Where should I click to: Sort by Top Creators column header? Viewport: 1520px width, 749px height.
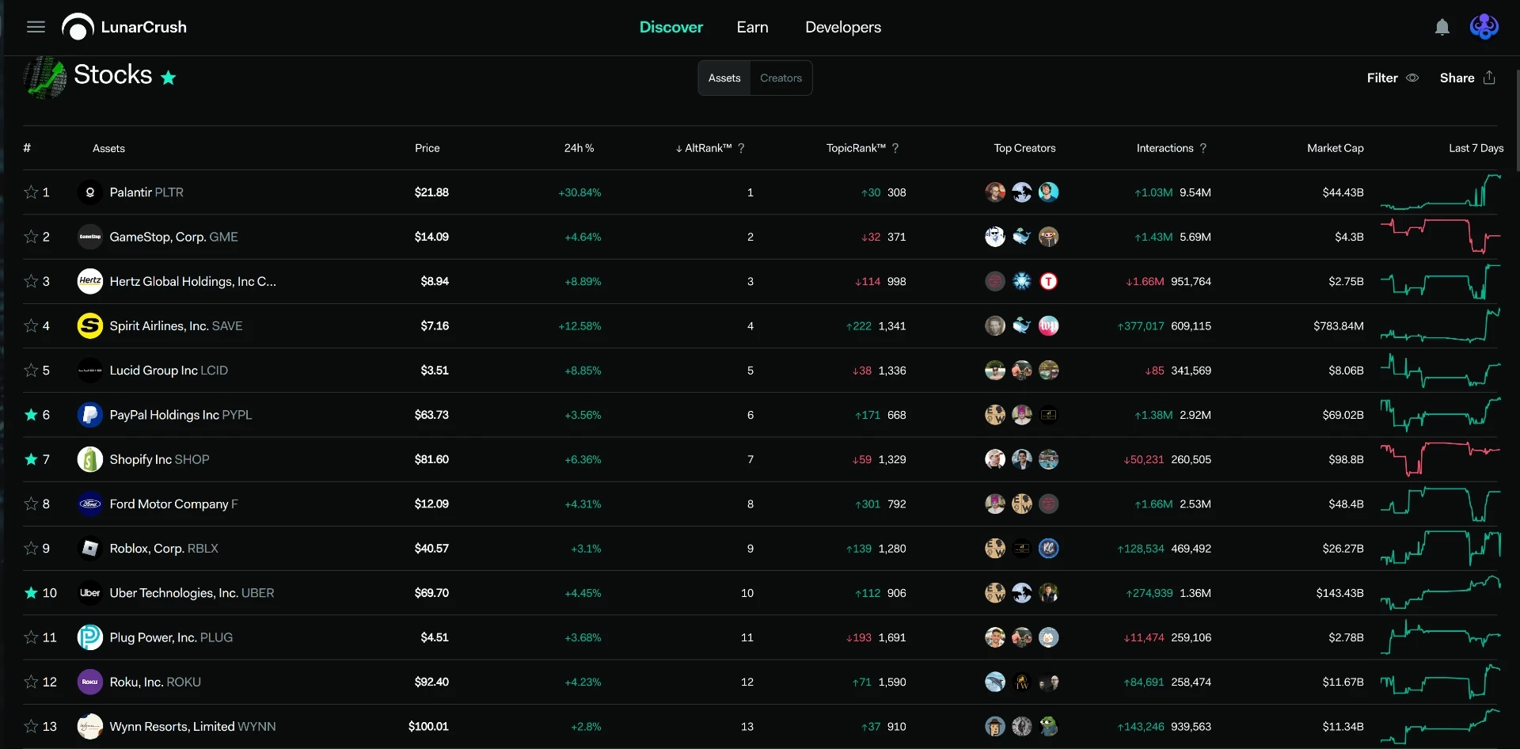(1024, 148)
